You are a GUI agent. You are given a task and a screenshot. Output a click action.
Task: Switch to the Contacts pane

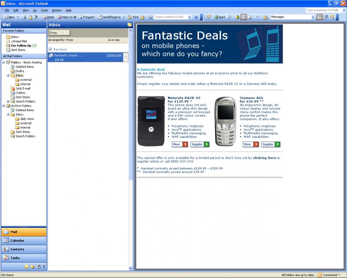(24, 249)
